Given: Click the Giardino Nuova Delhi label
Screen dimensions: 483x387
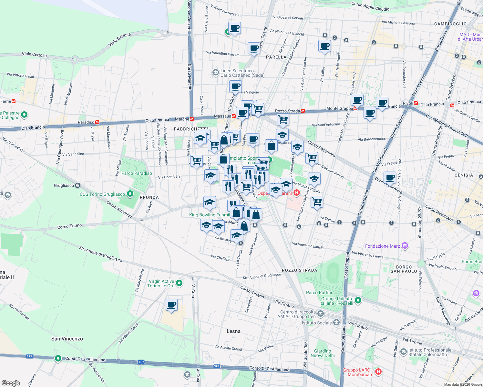Looking at the screenshot, I should (x=323, y=353).
